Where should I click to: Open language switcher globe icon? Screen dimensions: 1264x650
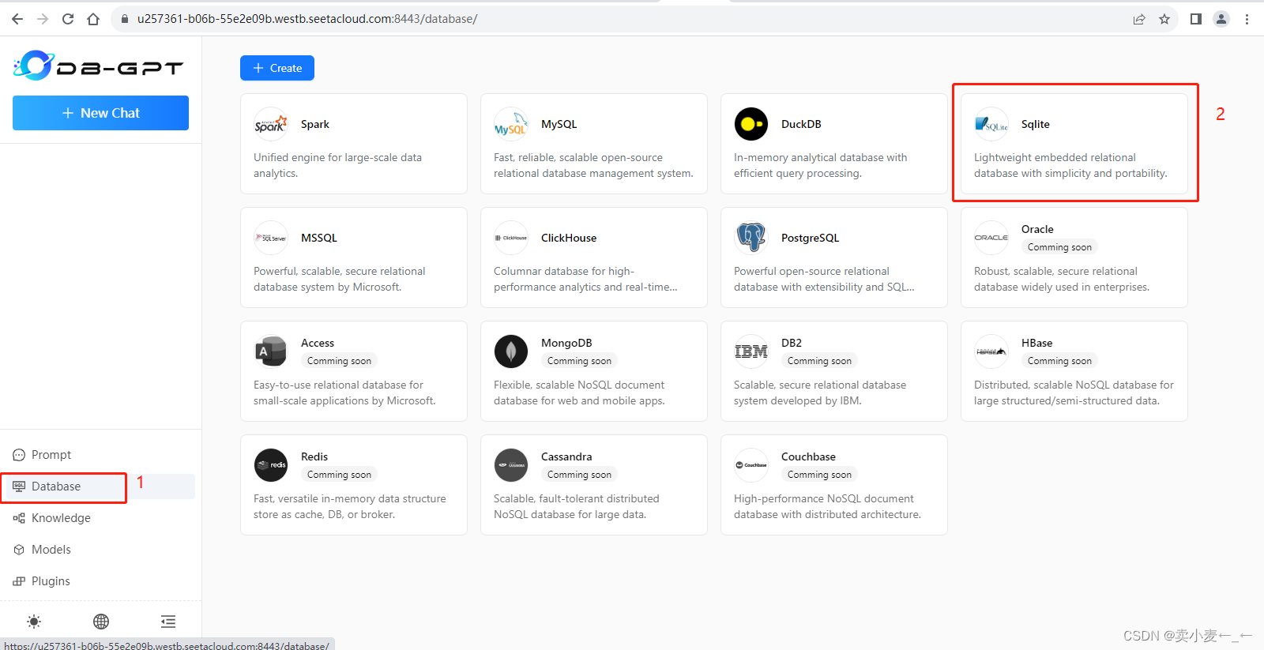tap(101, 622)
